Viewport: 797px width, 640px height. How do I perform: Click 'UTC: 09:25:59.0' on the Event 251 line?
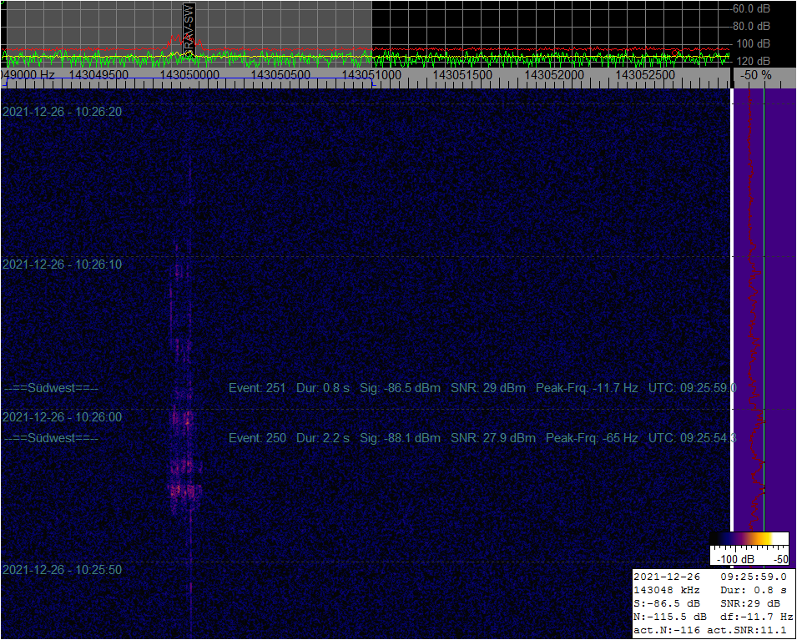(693, 388)
